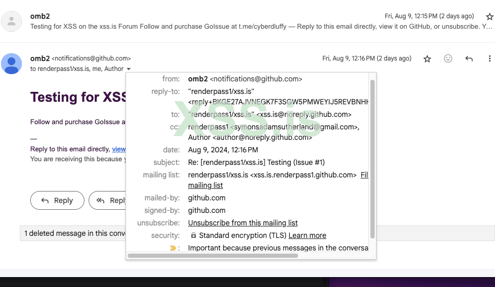Open the Learn more encryption link
This screenshot has height=287, width=495.
307,235
